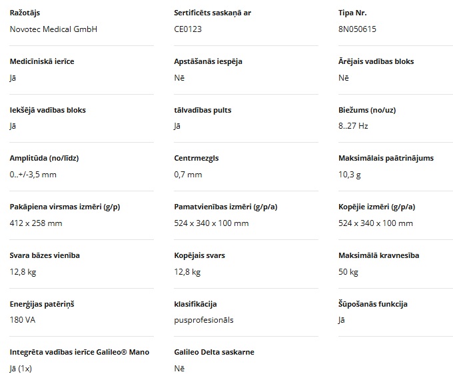Viewport: 453px width, 386px height.
Task: Select the pusprofesionāls classification value
Action: pyautogui.click(x=204, y=320)
